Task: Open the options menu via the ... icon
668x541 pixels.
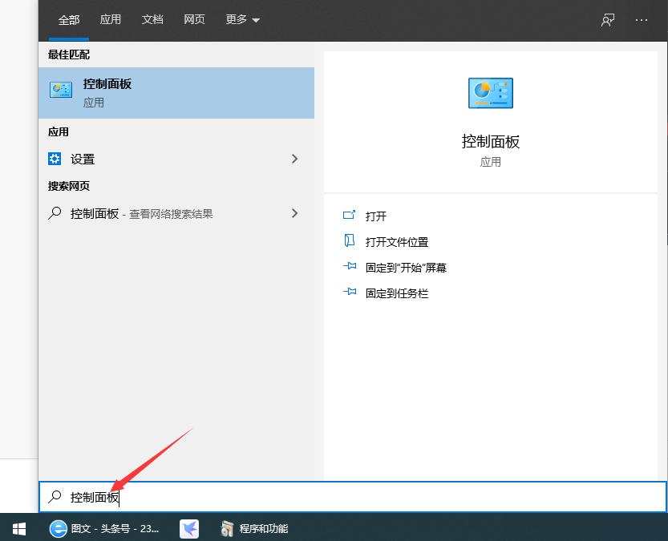Action: 641,20
